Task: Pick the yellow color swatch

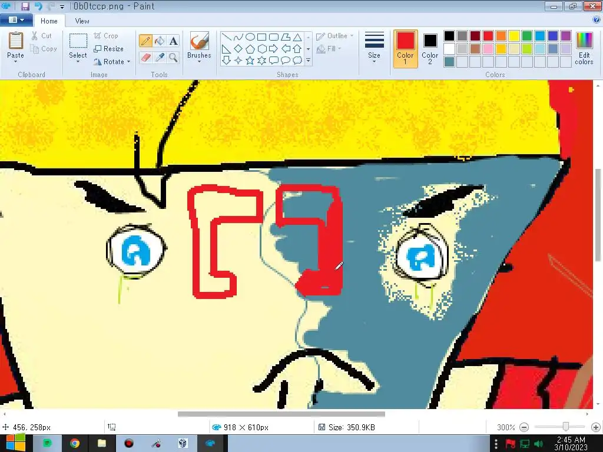Action: (x=513, y=36)
